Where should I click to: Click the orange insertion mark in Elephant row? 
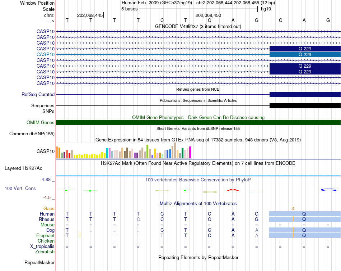(80, 235)
